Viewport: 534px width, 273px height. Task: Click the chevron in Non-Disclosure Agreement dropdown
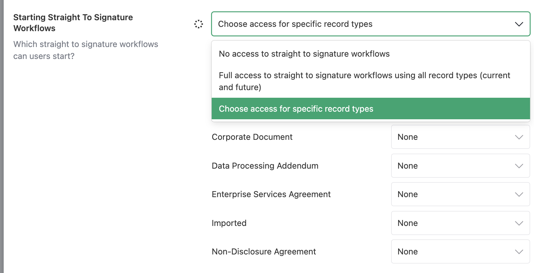519,252
